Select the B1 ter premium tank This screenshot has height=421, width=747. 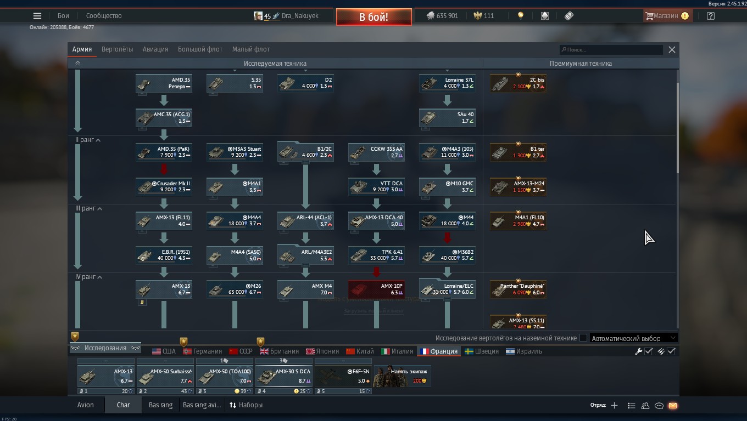point(518,152)
